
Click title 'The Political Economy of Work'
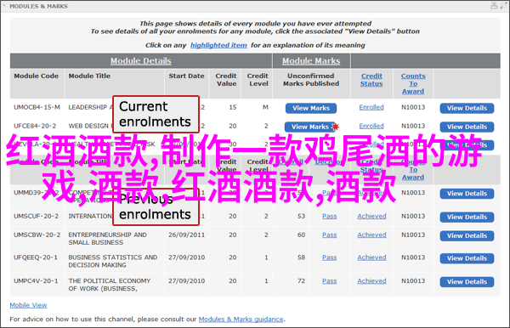coord(110,285)
